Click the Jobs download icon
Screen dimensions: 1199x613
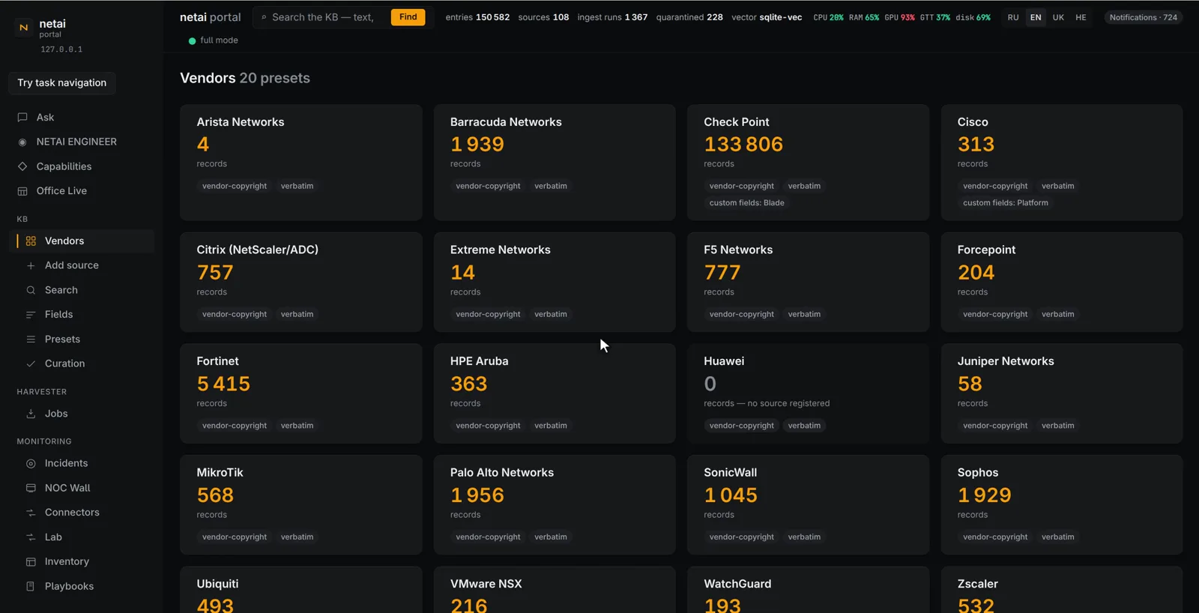point(31,414)
